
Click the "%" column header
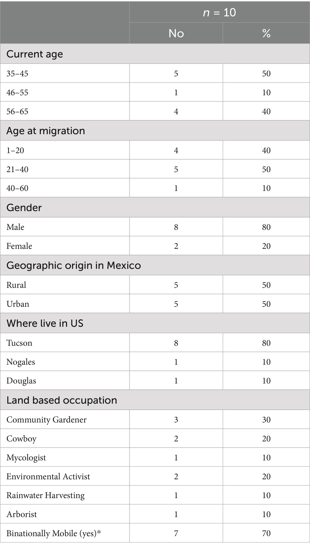[x=266, y=33]
